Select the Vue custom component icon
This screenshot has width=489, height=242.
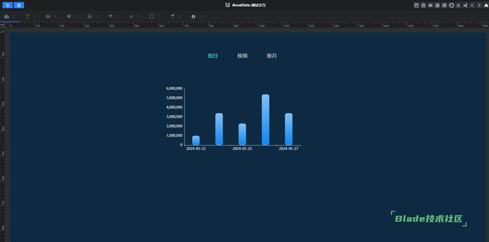110,16
